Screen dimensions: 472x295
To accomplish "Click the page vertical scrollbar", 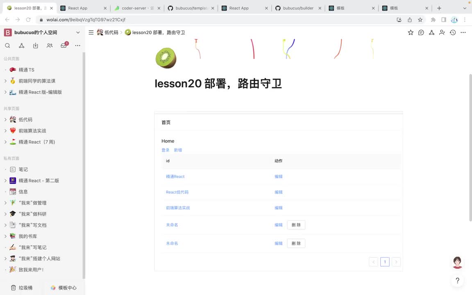I will (x=470, y=147).
